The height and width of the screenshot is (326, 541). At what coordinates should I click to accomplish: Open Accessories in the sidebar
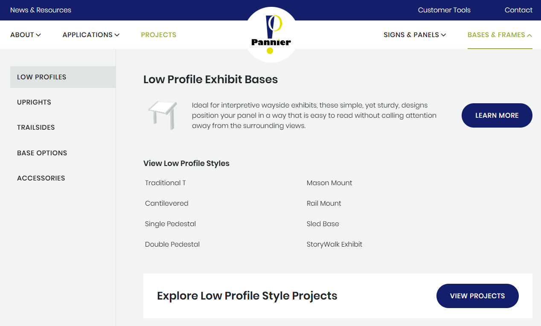[x=41, y=178]
